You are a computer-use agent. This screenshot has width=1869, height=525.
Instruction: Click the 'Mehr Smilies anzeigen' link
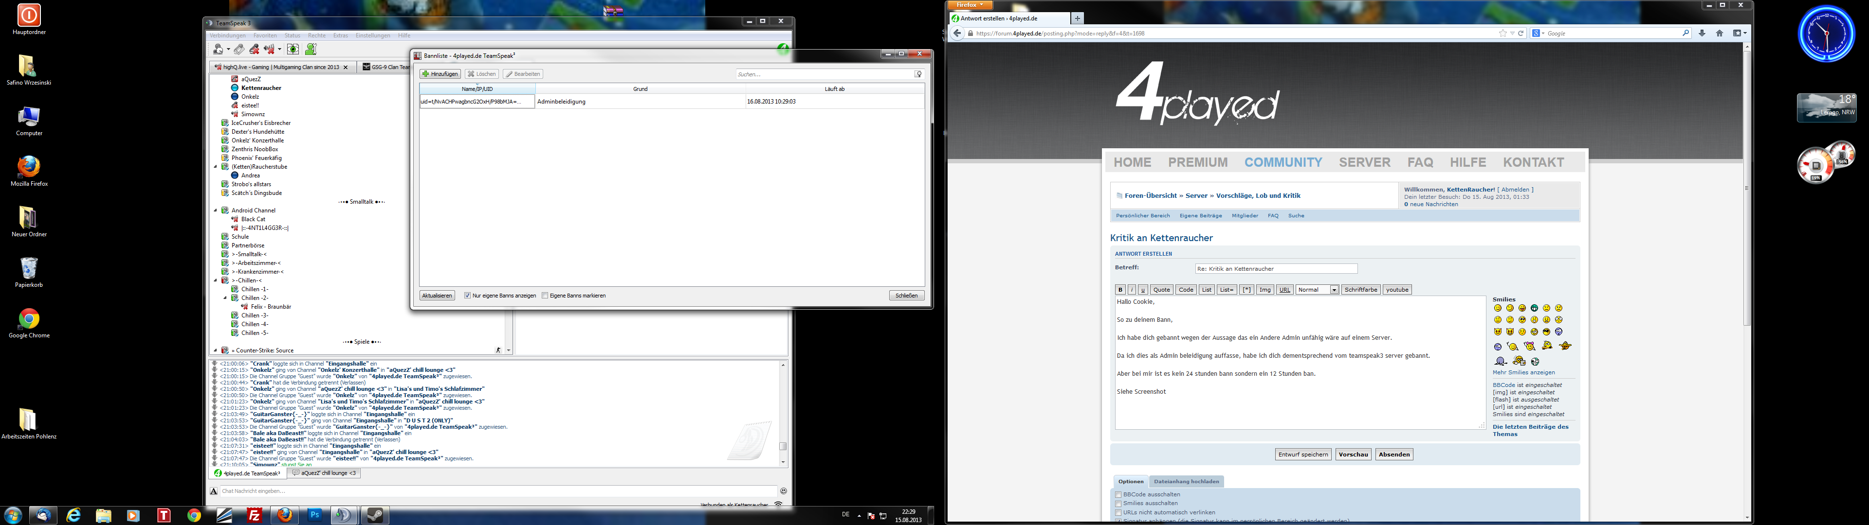(x=1523, y=373)
